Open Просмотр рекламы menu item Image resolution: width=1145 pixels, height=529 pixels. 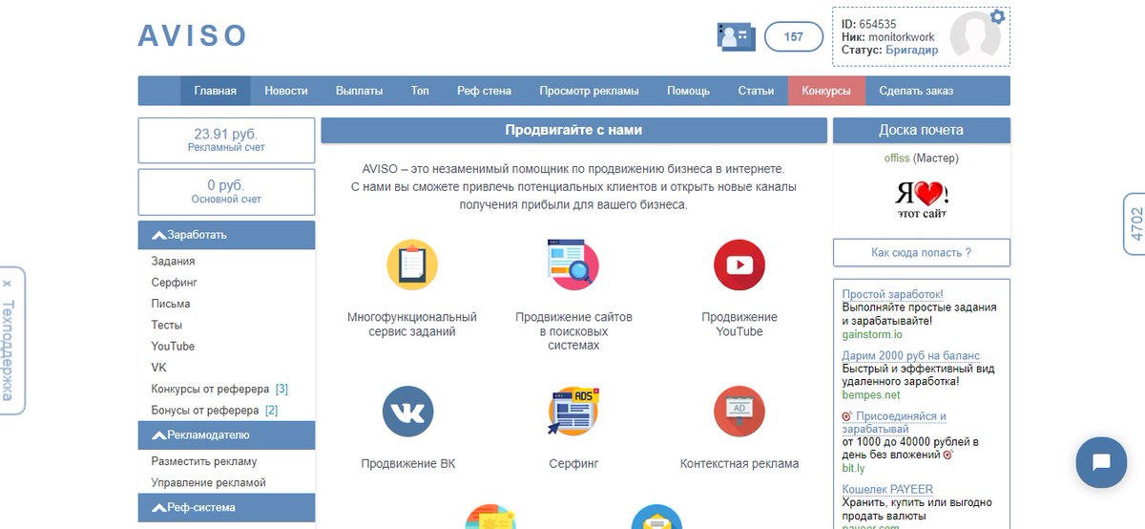[x=589, y=91]
